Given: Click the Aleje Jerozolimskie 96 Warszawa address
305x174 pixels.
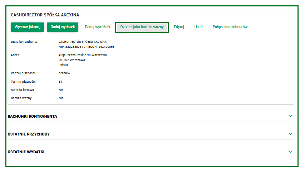Looking at the screenshot, I should (x=83, y=55).
